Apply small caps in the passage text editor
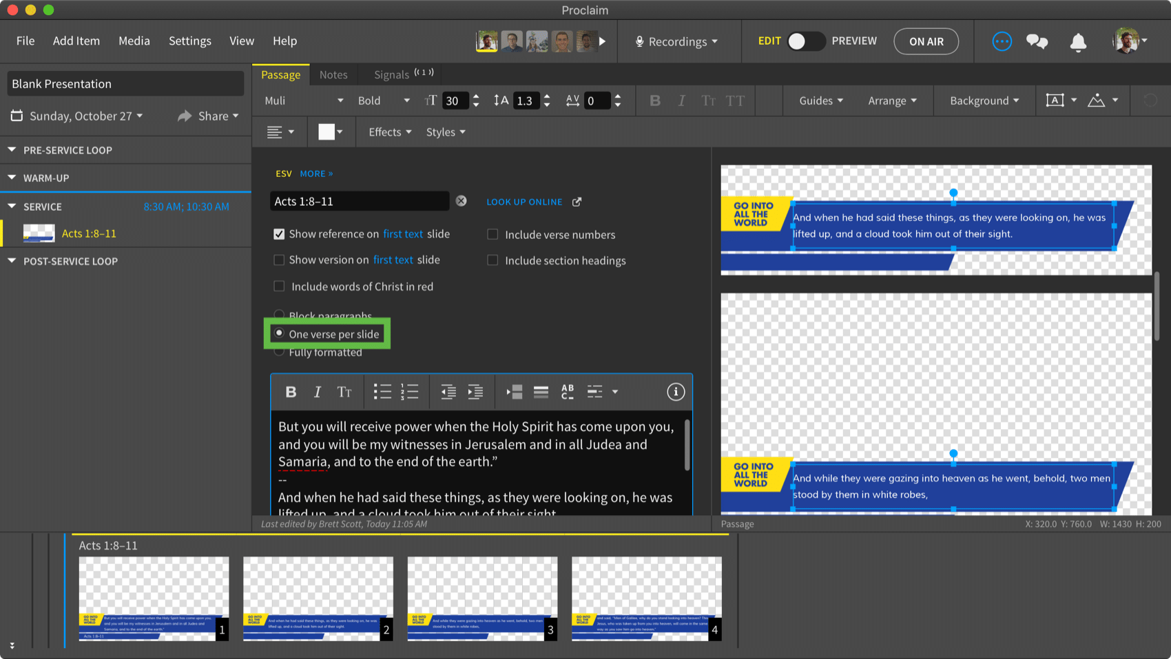Image resolution: width=1171 pixels, height=659 pixels. click(344, 392)
